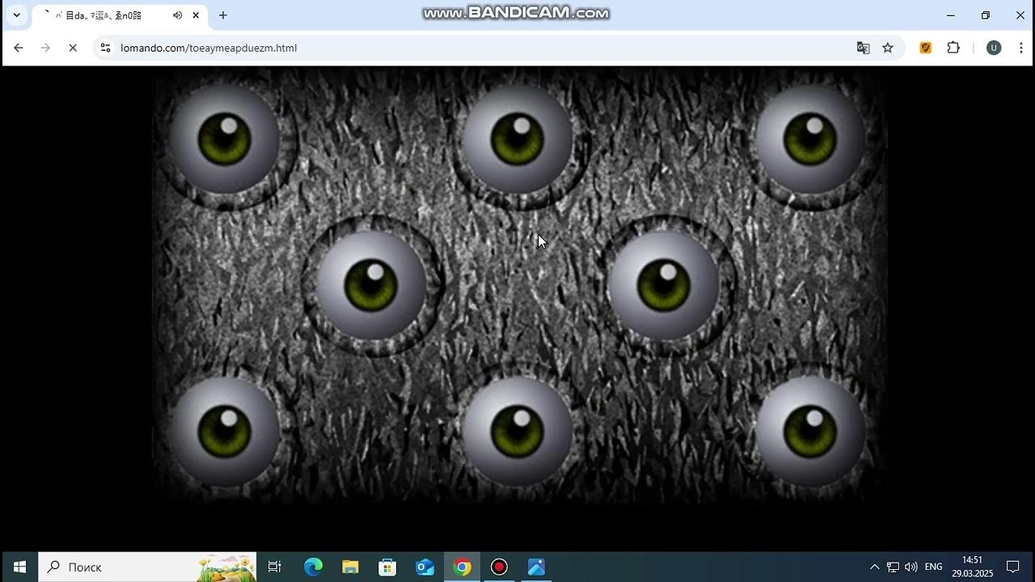
Task: Stop loading the page
Action: (x=72, y=48)
